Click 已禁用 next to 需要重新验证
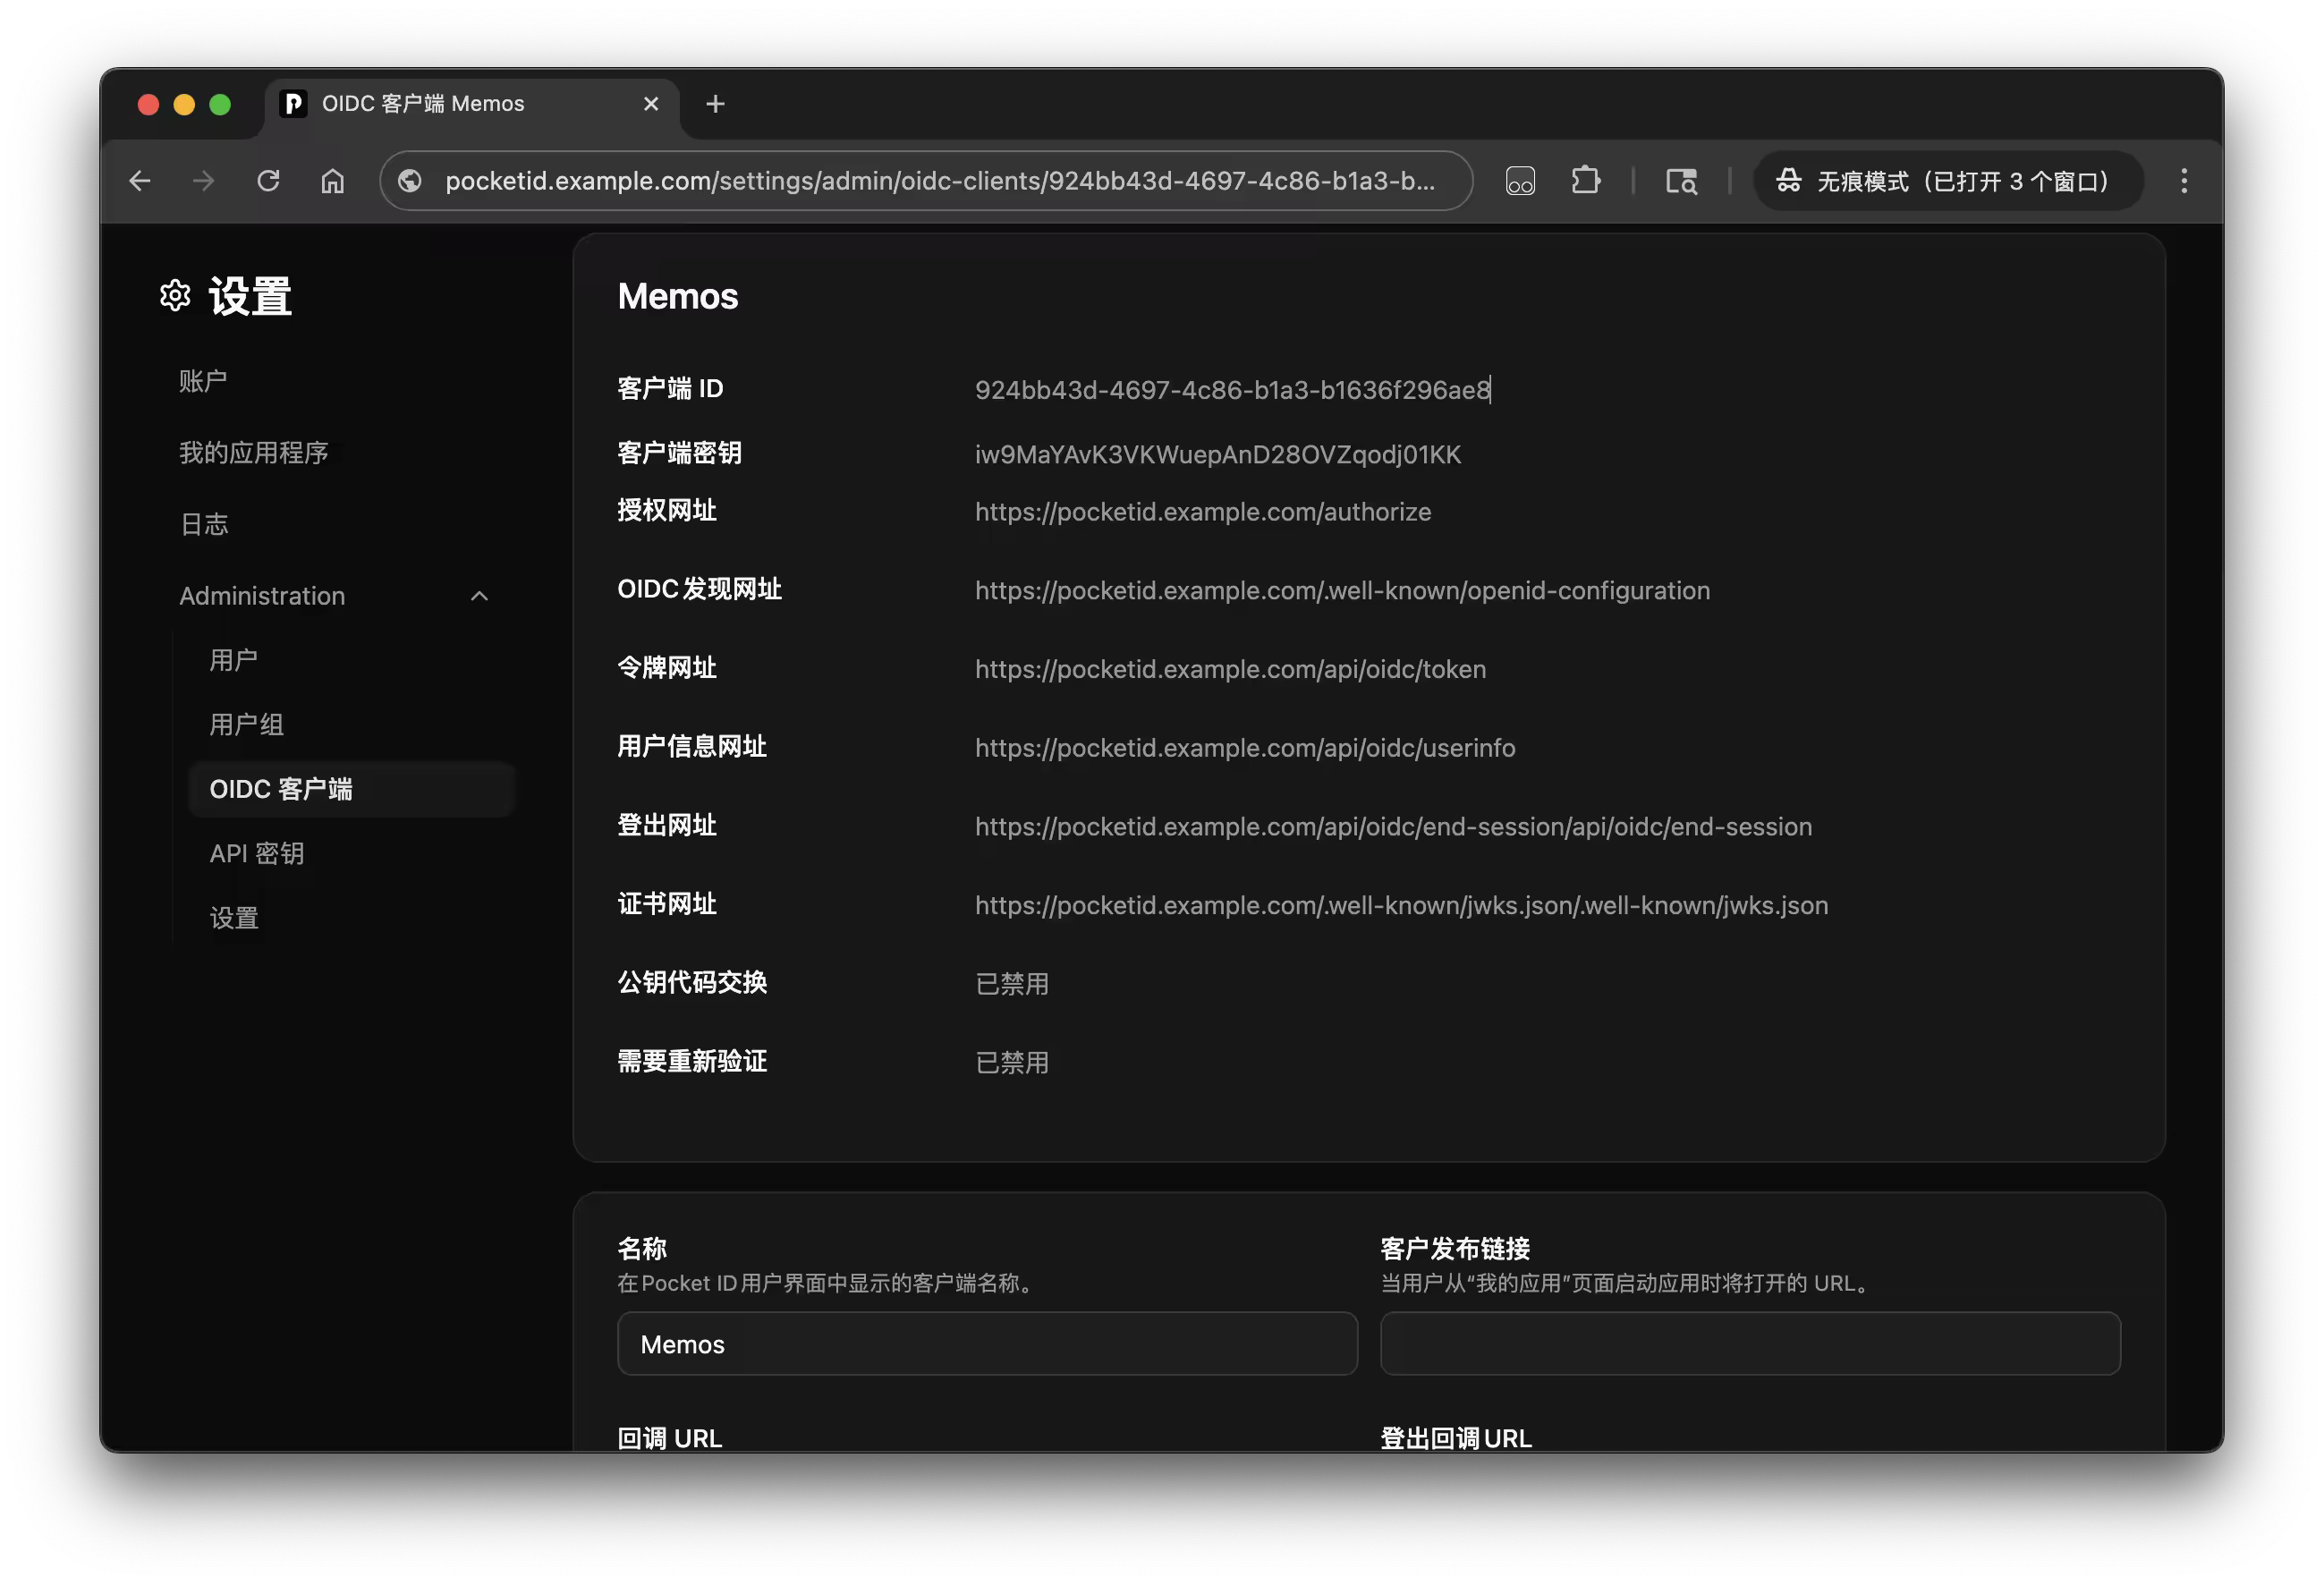2324x1585 pixels. click(1012, 1063)
